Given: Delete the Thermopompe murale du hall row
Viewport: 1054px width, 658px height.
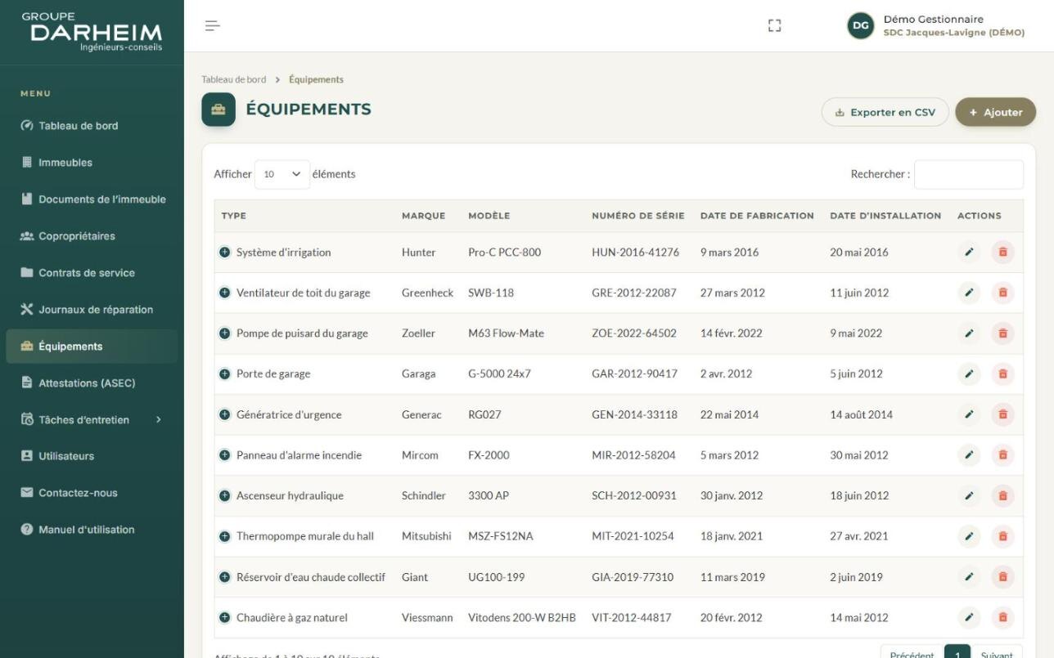Looking at the screenshot, I should tap(1002, 537).
